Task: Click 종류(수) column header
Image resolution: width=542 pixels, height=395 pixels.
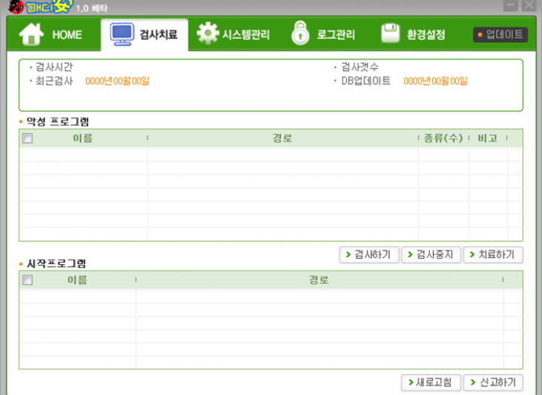Action: pos(443,138)
